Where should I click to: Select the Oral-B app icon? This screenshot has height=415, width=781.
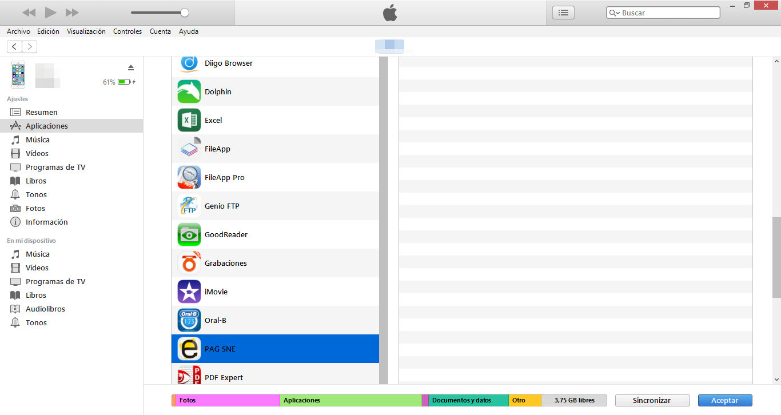[189, 320]
